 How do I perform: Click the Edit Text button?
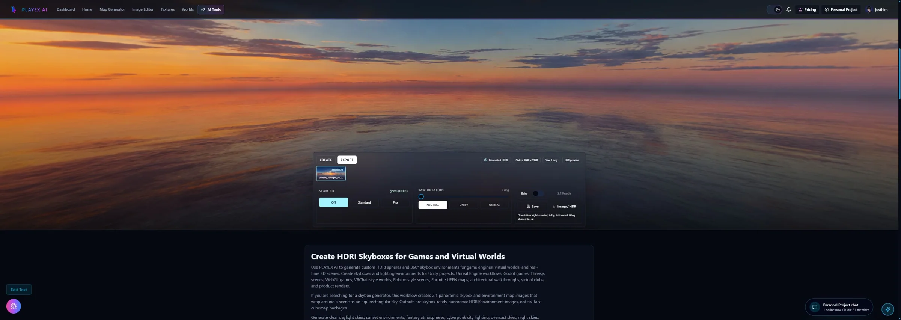19,290
